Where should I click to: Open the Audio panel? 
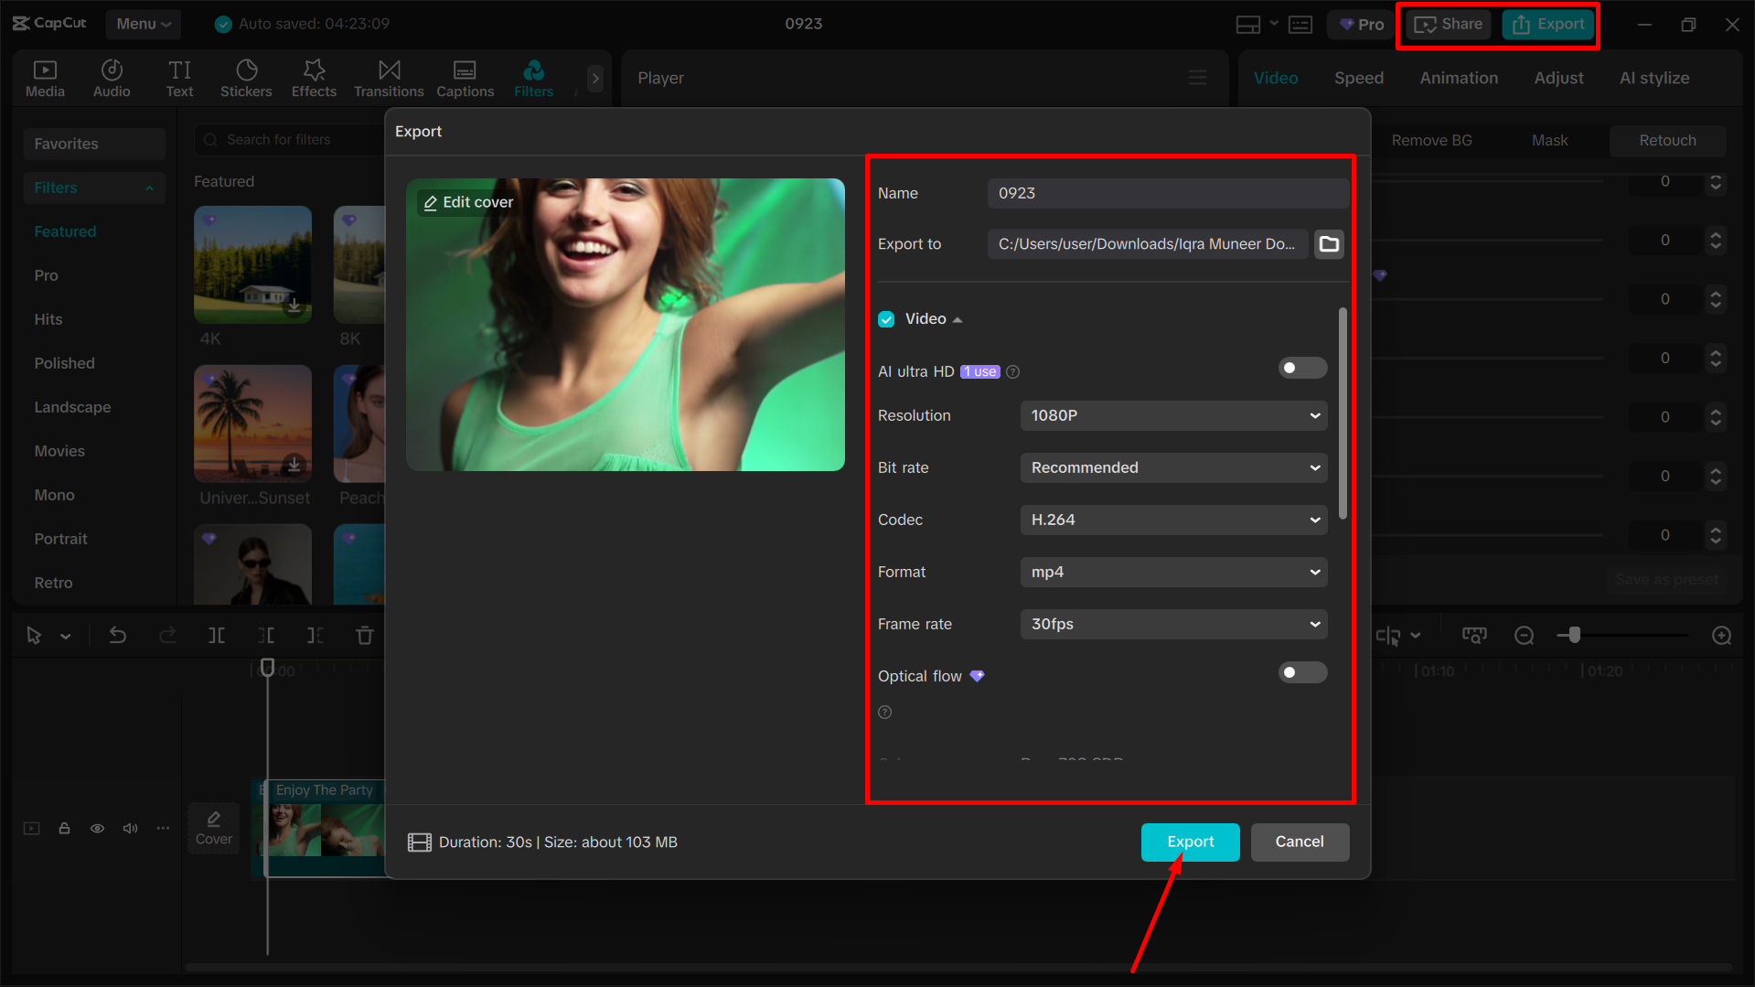point(111,77)
